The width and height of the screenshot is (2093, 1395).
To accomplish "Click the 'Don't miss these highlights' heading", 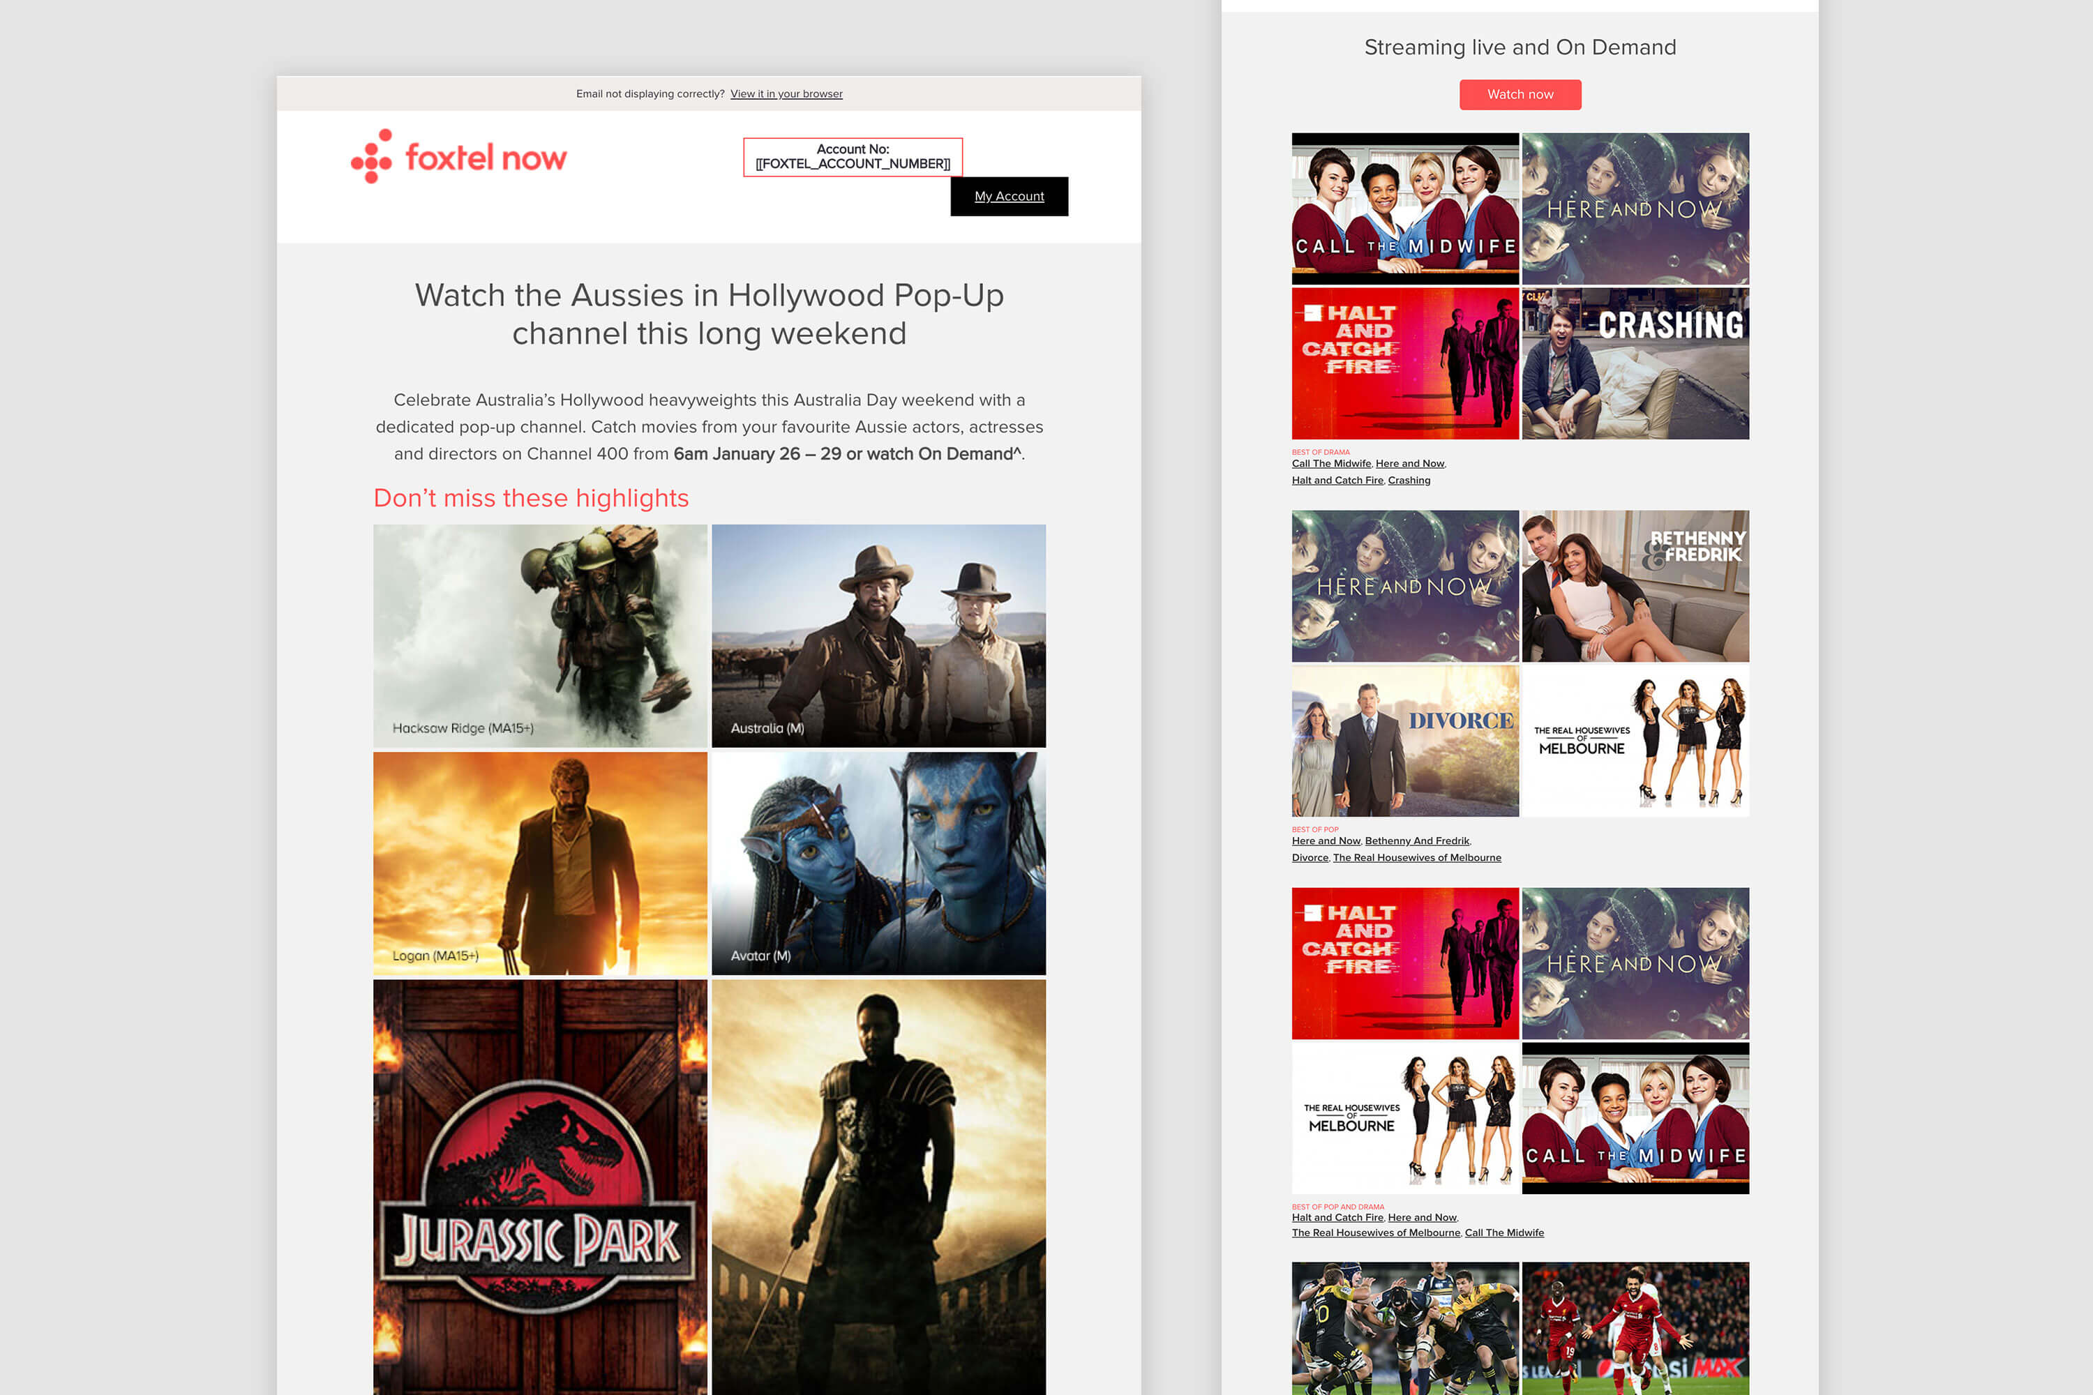I will 531,498.
